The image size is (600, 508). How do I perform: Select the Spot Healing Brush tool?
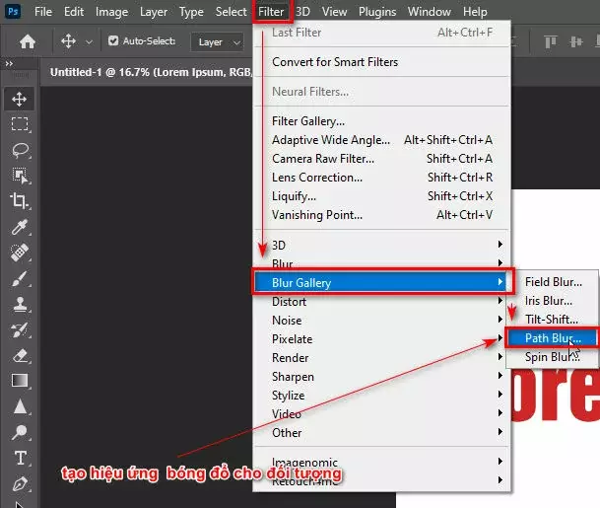click(x=19, y=253)
